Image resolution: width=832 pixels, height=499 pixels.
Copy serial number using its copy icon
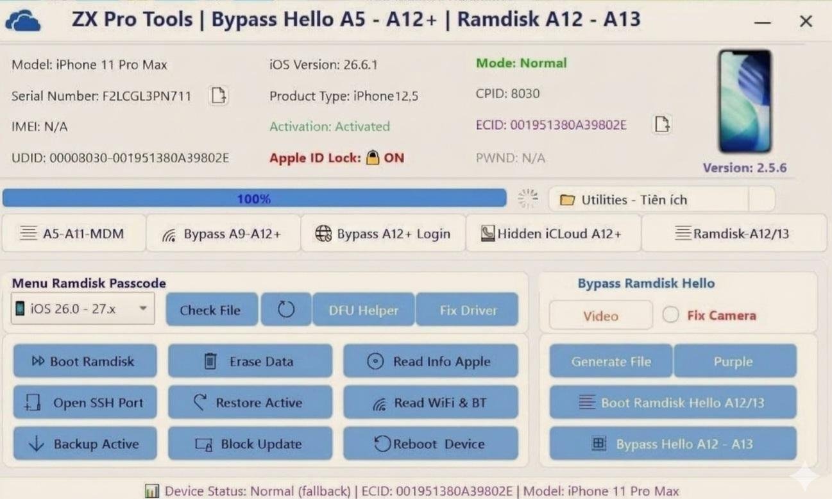point(219,96)
